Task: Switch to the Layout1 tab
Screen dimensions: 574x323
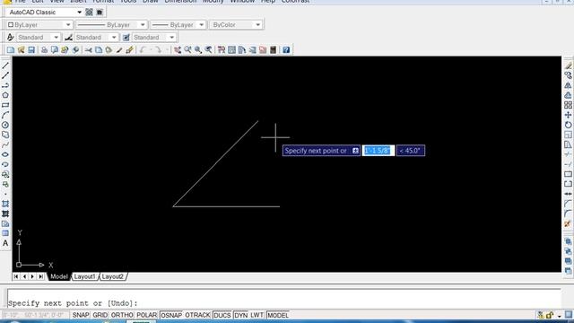Action: [84, 276]
